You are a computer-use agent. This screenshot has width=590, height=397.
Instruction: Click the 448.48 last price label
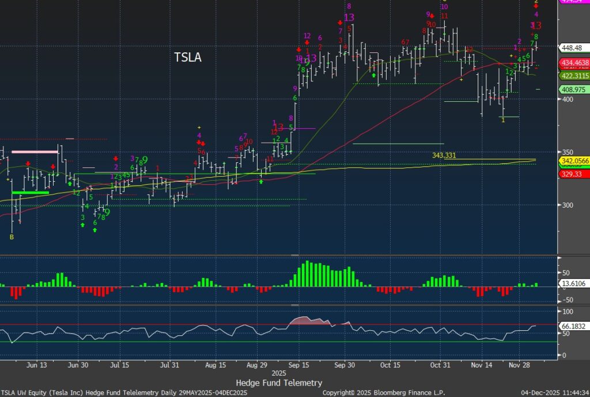point(573,48)
